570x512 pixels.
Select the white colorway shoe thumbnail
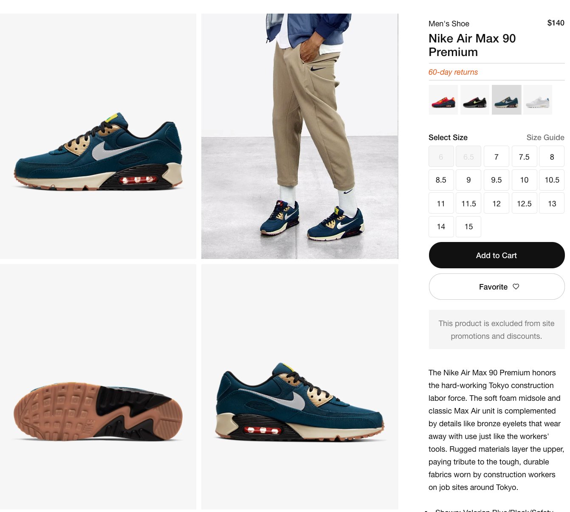pyautogui.click(x=538, y=100)
